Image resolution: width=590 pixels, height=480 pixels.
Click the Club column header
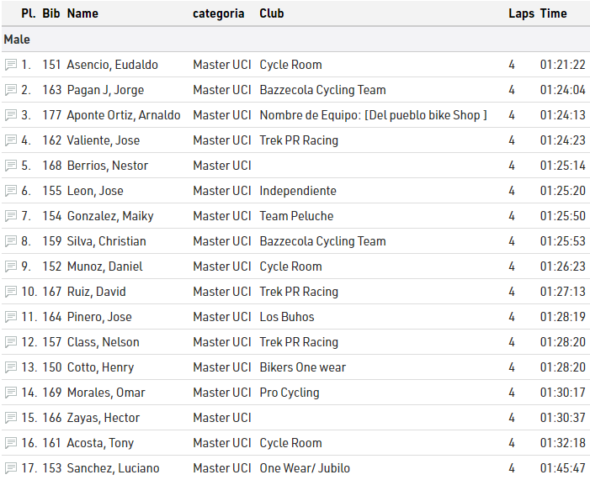click(271, 13)
